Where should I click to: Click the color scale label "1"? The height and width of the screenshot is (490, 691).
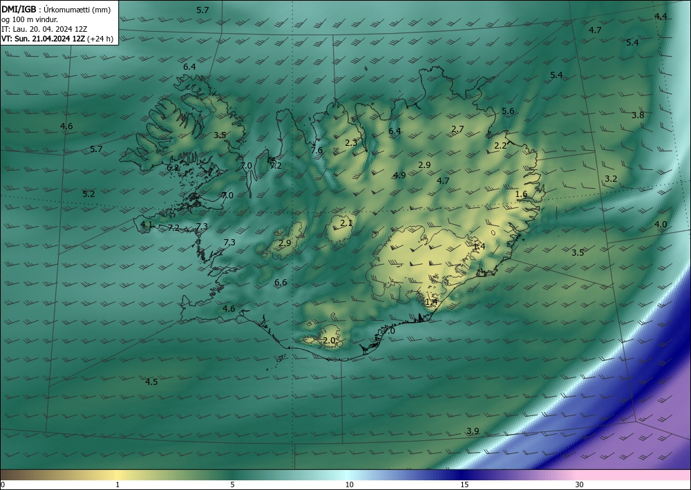tap(117, 484)
